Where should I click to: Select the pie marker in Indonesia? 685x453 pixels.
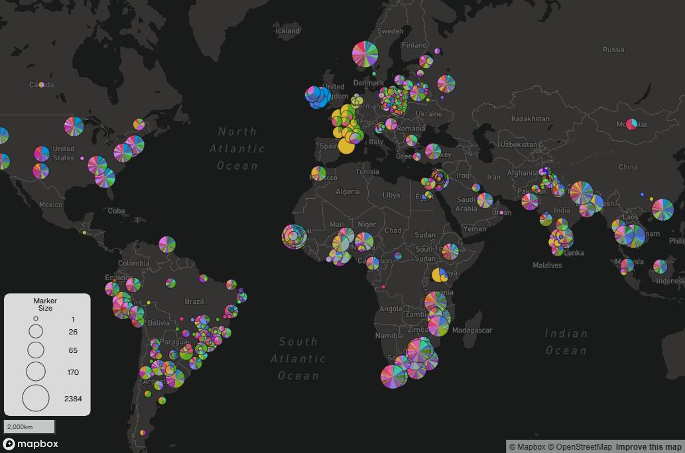coord(660,266)
